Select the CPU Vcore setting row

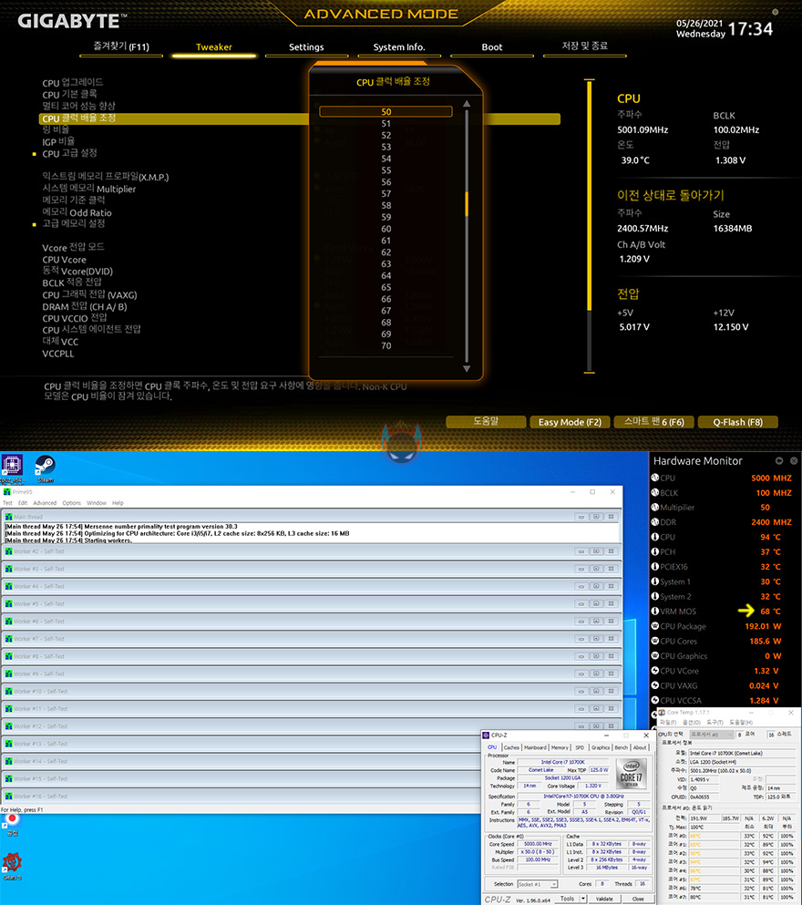click(64, 260)
